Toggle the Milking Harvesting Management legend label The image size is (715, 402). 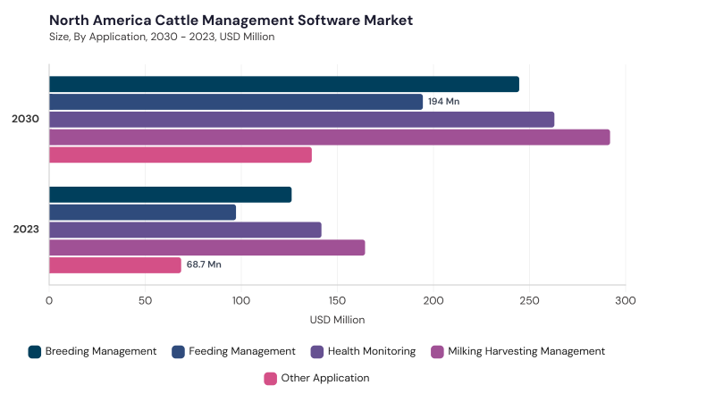tap(526, 351)
